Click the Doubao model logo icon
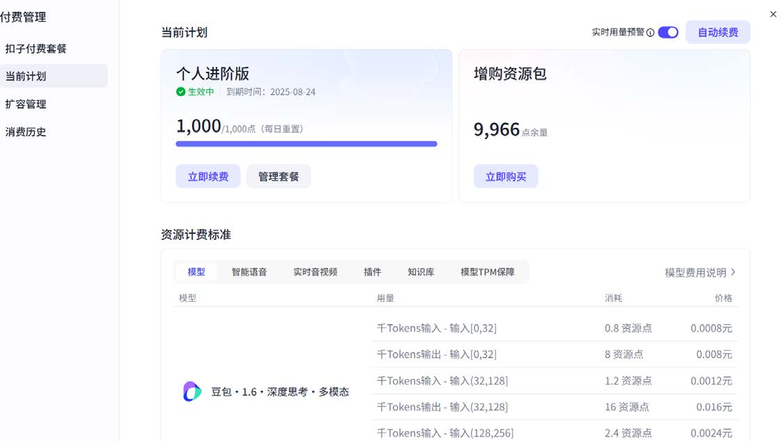The image size is (783, 441). (191, 392)
